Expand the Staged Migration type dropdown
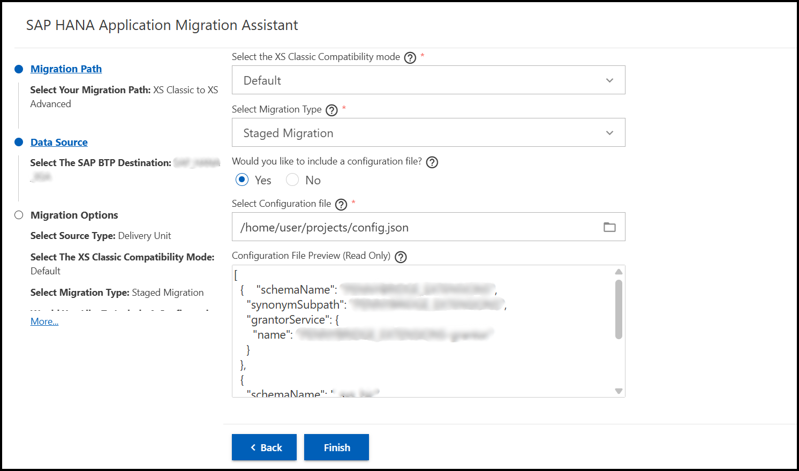Image resolution: width=799 pixels, height=471 pixels. (428, 132)
